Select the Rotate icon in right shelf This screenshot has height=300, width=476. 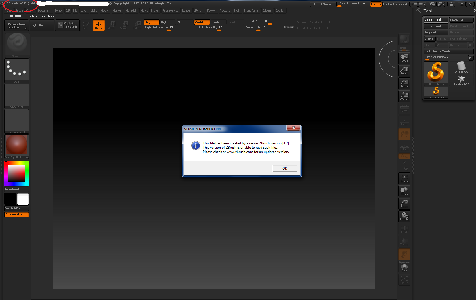click(404, 216)
